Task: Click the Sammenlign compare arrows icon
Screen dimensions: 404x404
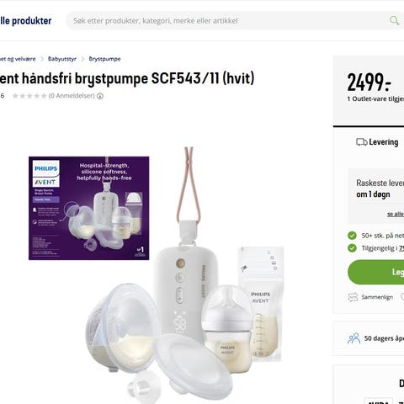Action: [x=353, y=297]
